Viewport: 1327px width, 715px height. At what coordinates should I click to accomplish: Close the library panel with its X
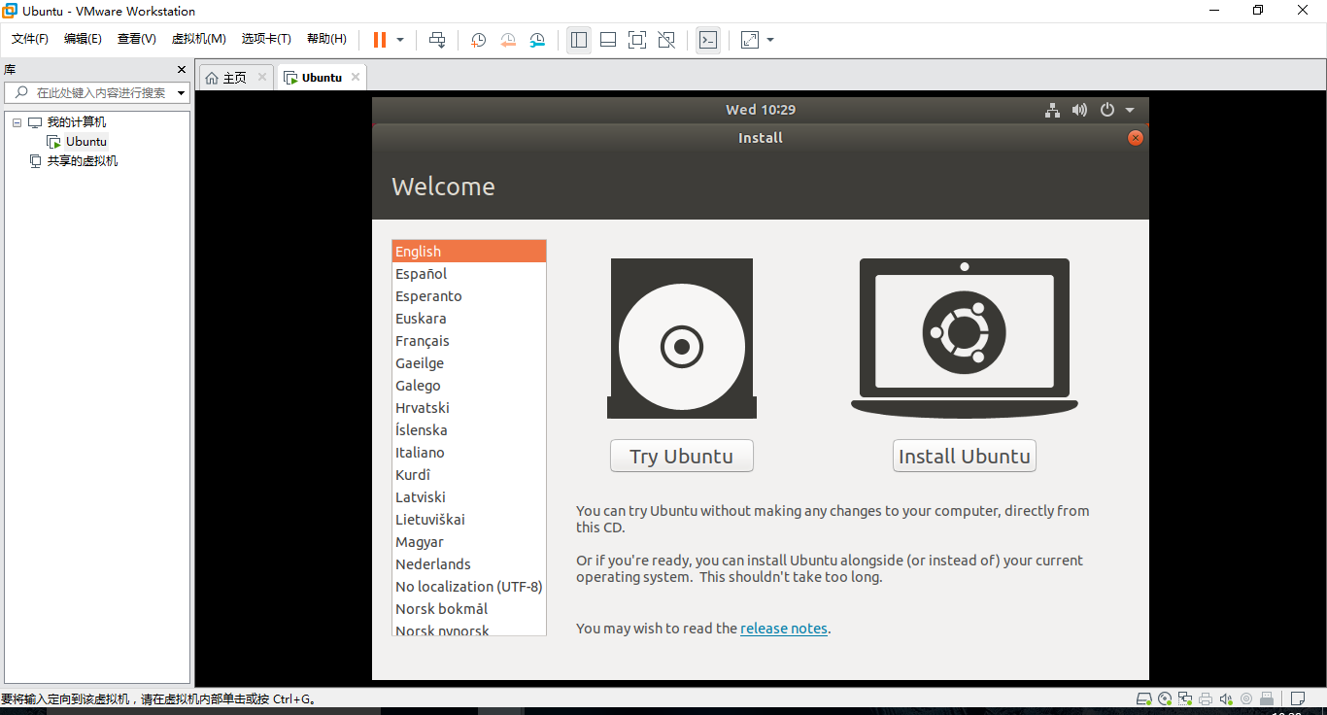tap(181, 70)
